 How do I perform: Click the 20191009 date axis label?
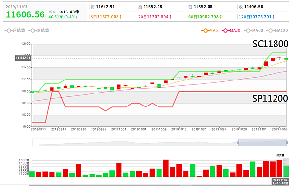pos(159,129)
